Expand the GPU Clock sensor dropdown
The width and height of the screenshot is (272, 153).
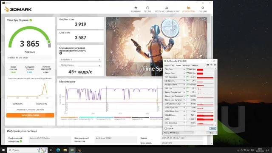tap(184, 69)
